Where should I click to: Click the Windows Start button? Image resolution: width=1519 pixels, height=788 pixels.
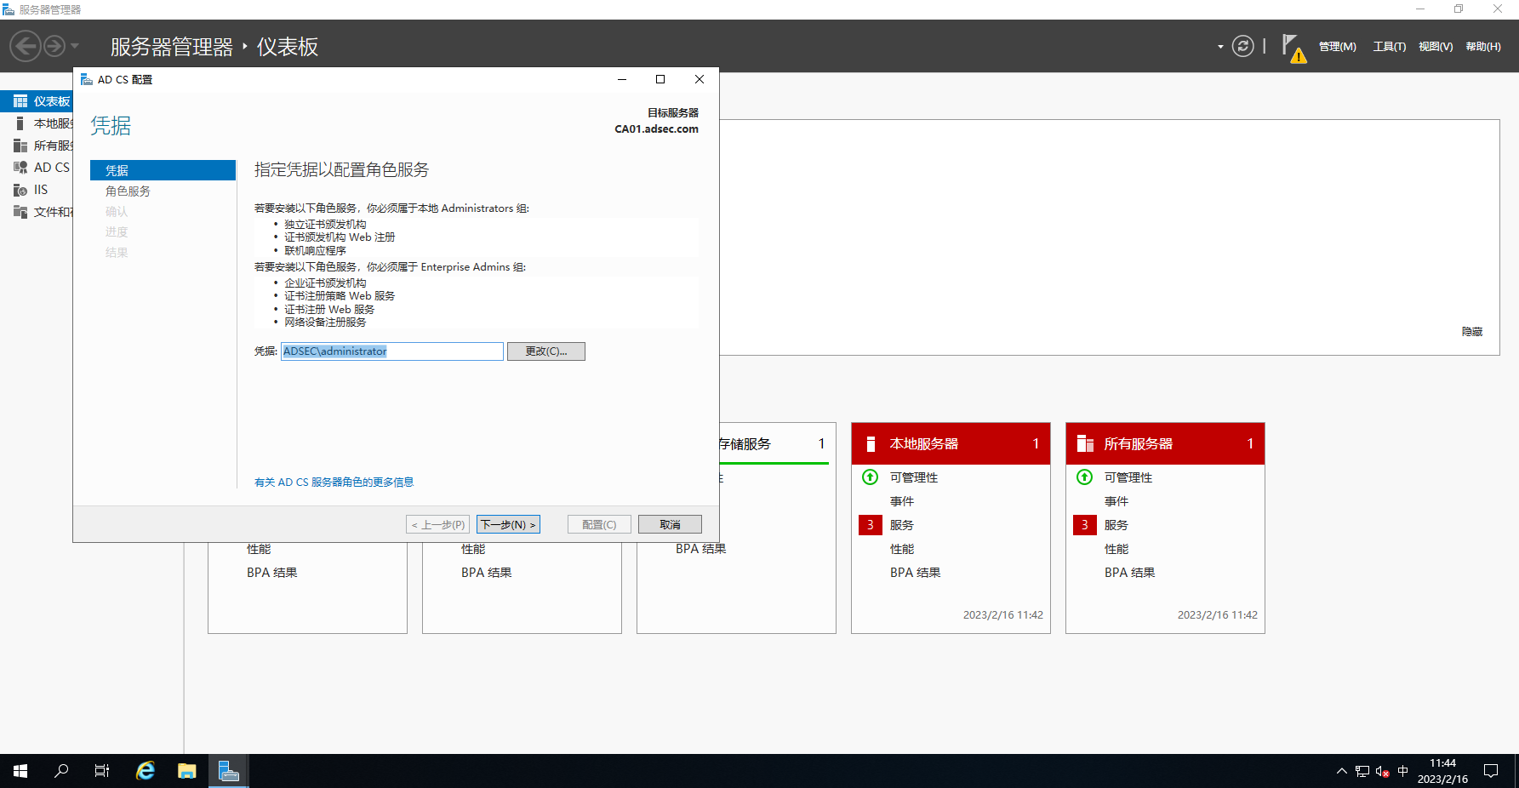click(x=20, y=771)
